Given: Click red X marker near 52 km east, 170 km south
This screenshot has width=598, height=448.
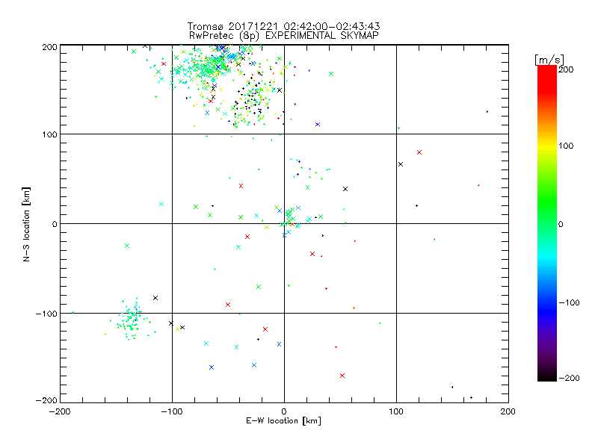Looking at the screenshot, I should click(x=342, y=376).
